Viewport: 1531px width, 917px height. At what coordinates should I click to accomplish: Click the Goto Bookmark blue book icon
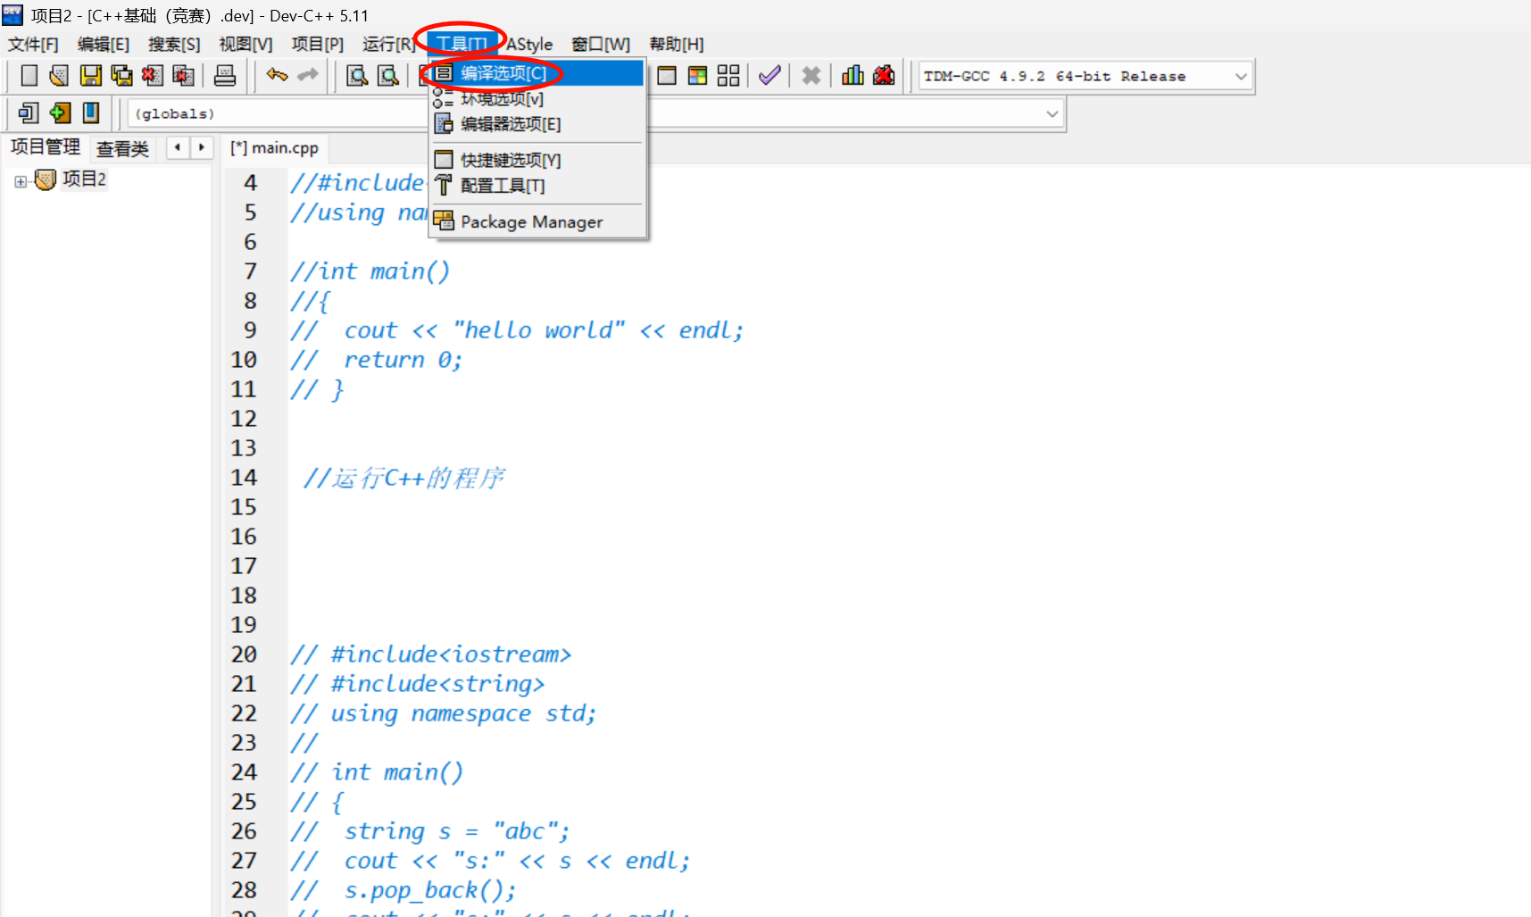click(91, 113)
